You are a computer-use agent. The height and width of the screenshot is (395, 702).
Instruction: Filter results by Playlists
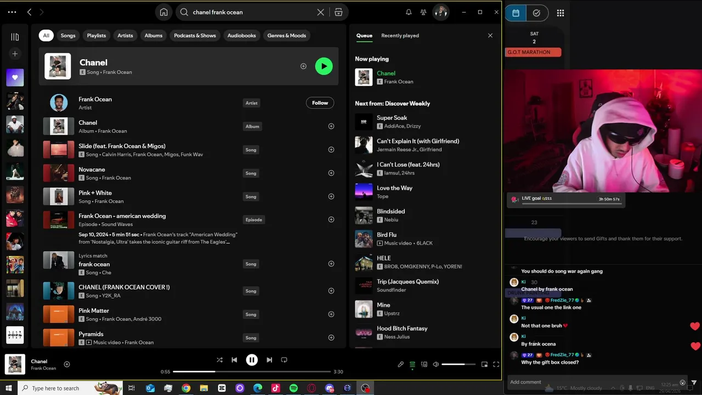click(x=97, y=36)
